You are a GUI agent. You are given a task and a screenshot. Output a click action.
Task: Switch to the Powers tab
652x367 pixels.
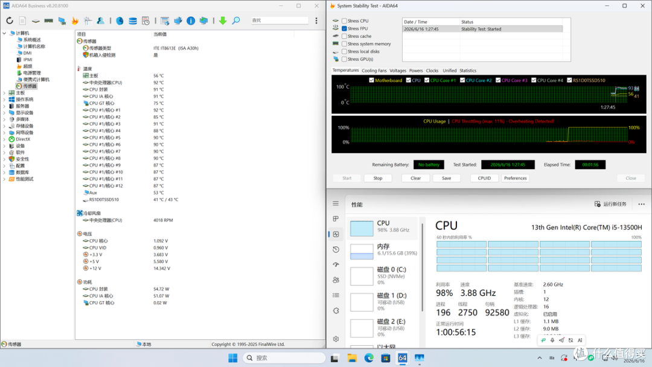[415, 71]
